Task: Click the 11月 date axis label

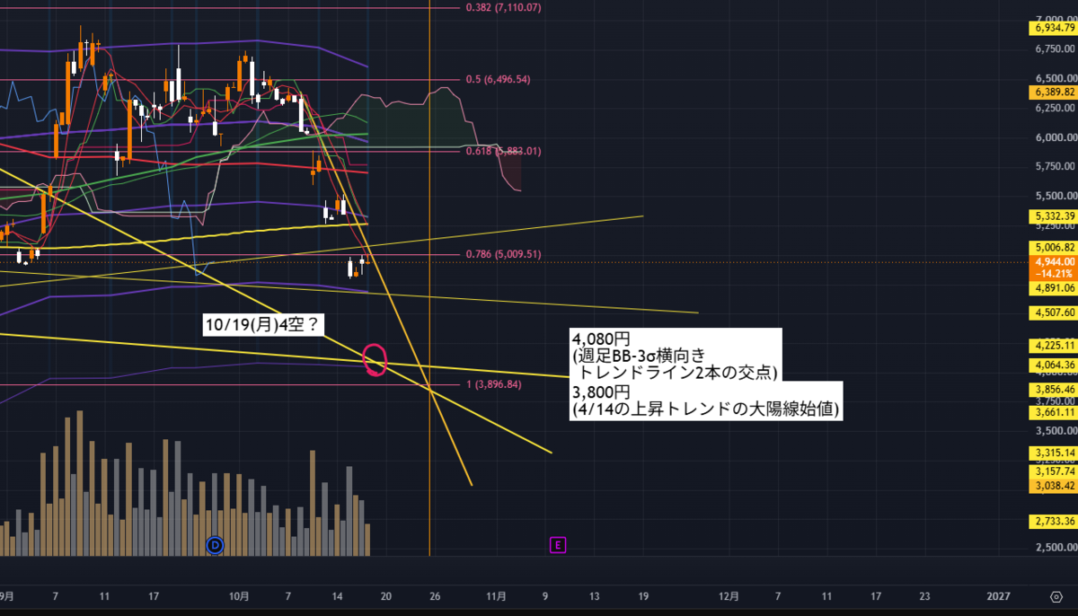Action: pyautogui.click(x=496, y=595)
